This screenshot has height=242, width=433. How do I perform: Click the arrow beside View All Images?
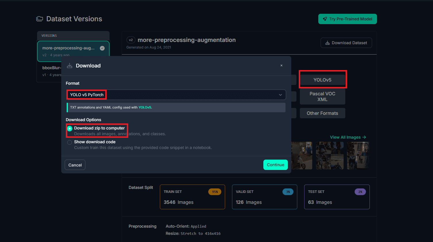pyautogui.click(x=364, y=137)
